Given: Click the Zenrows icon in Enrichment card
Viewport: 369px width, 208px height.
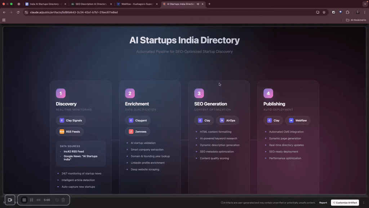Looking at the screenshot, I should coord(131,132).
